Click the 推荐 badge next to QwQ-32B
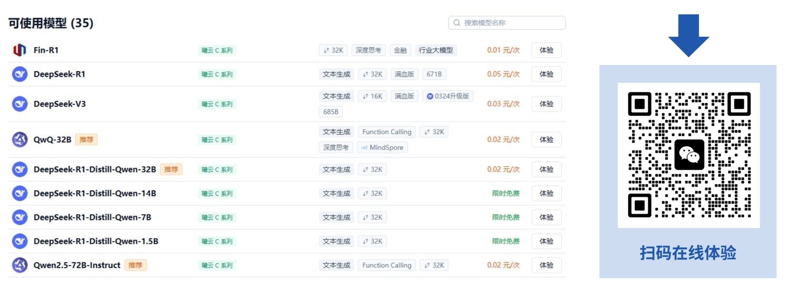Screen dimensions: 785x297 click(87, 140)
